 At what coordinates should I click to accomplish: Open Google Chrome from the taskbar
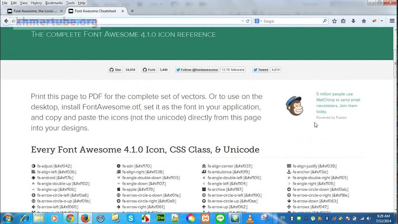[70, 218]
